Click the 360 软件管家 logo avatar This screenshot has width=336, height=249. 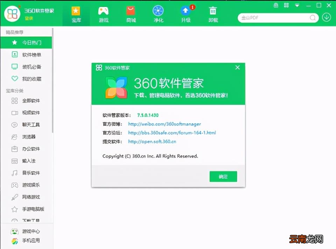(12, 14)
